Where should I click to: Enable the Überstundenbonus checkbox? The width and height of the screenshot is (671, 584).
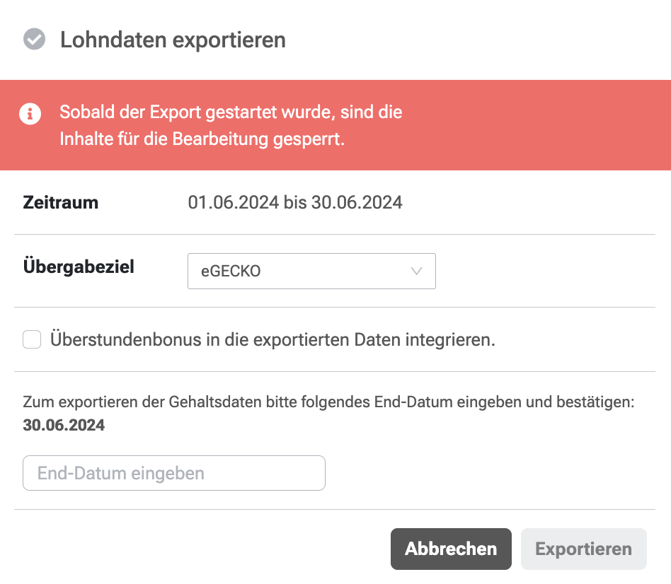[32, 339]
